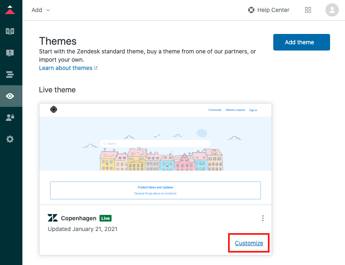The height and width of the screenshot is (265, 345).
Task: Click the Copenhagen theme preview thumbnail
Action: click(x=155, y=154)
